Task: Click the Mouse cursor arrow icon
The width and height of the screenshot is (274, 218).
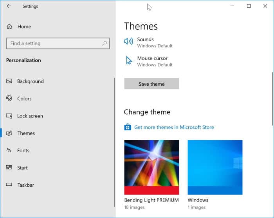Action: (129, 60)
